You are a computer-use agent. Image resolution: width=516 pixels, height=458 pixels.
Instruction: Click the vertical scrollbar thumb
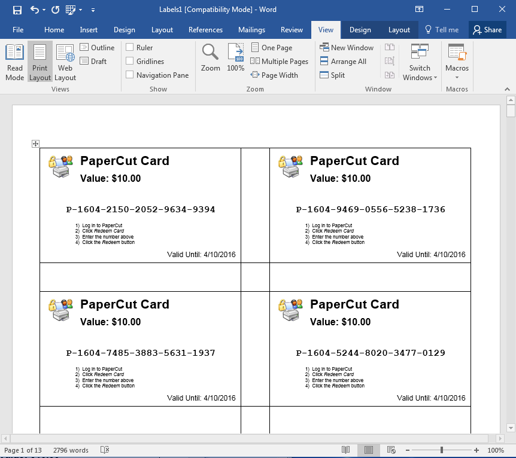click(511, 111)
